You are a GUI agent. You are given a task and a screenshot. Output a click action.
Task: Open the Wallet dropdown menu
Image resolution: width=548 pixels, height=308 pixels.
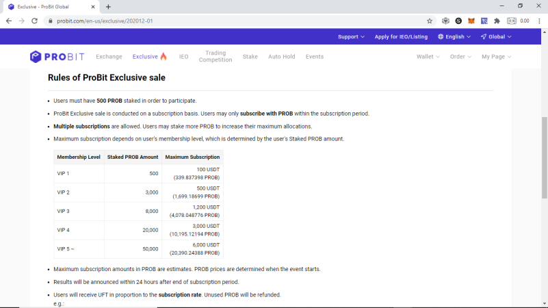(x=428, y=57)
